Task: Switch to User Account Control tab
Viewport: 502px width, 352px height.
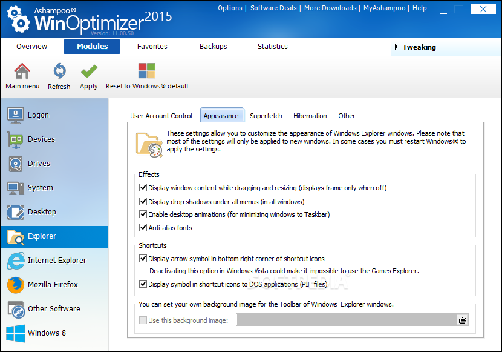Action: [161, 116]
